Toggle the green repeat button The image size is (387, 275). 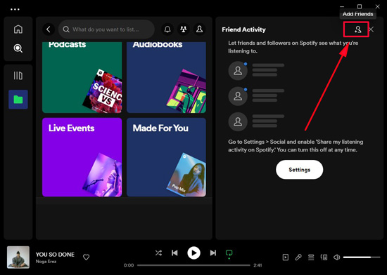click(x=229, y=253)
